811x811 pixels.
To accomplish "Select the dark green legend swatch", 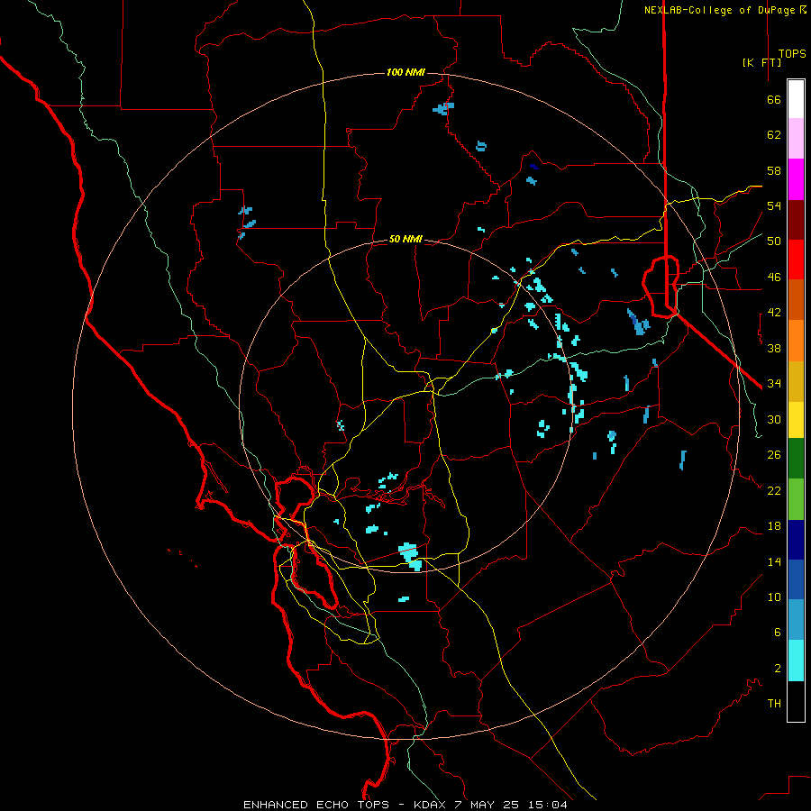I will point(796,459).
